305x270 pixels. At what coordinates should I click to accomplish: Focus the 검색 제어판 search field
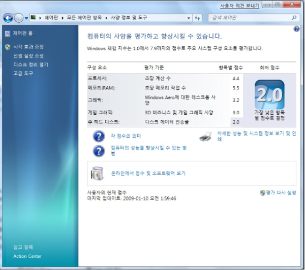coord(251,18)
